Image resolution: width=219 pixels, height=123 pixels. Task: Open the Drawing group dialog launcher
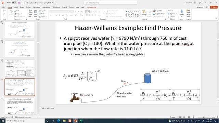coord(166,19)
